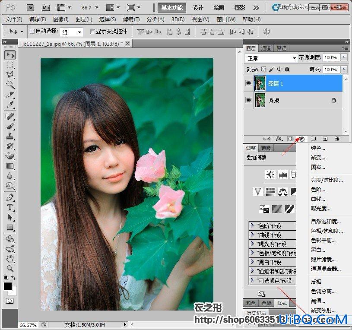Viewport: 352px width, 330px height.
Task: Switch to the 路径 tab
Action: (282, 48)
